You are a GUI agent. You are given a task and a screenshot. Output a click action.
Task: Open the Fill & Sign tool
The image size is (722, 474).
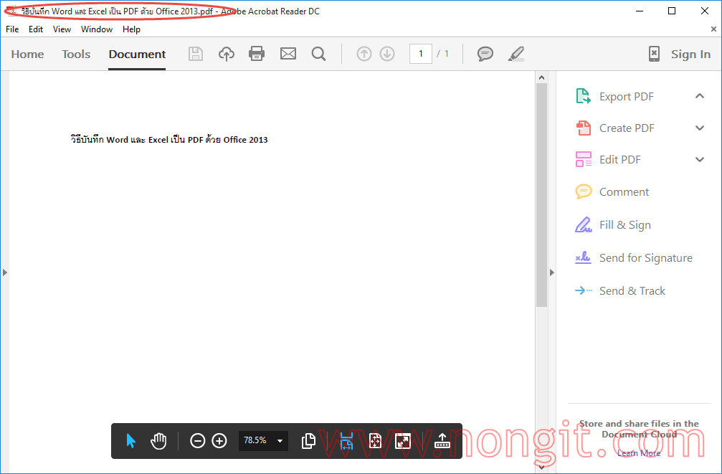coord(624,224)
